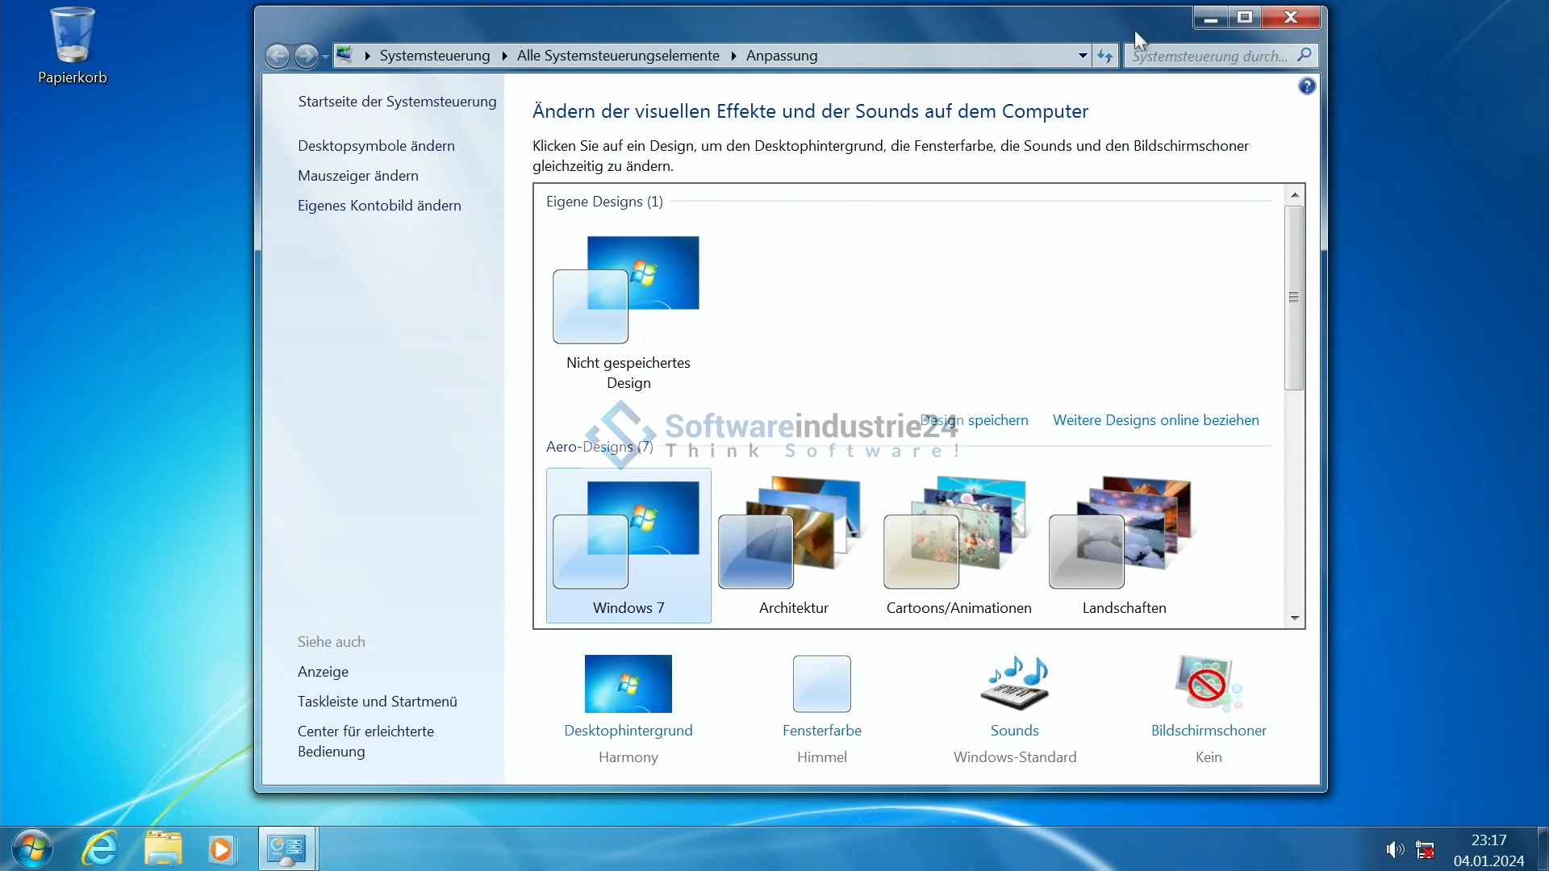Open the Bildschirmschoner screensaver icon
The image size is (1549, 871).
pos(1208,684)
